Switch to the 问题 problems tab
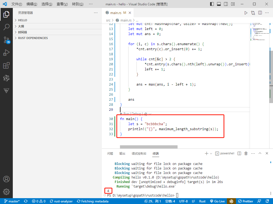Screen dimensions: 273x204 coord(110,154)
